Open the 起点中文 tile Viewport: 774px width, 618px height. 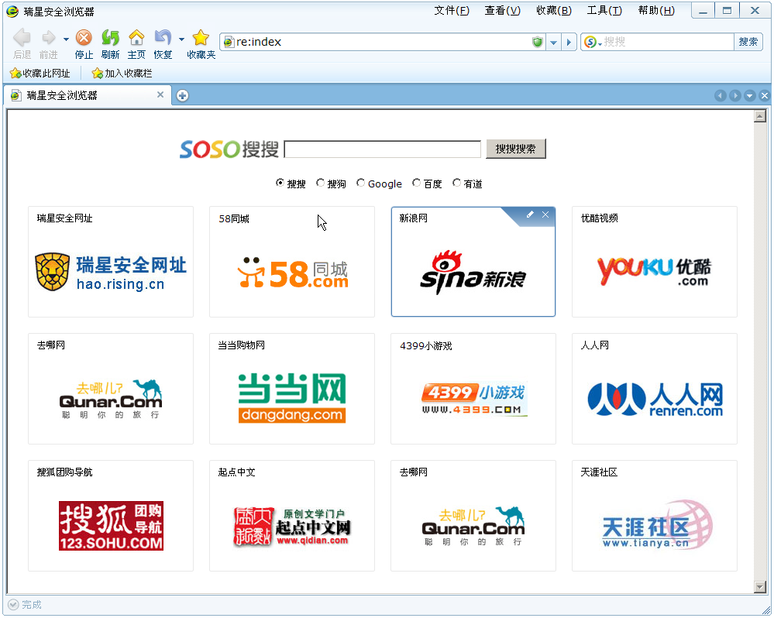292,516
